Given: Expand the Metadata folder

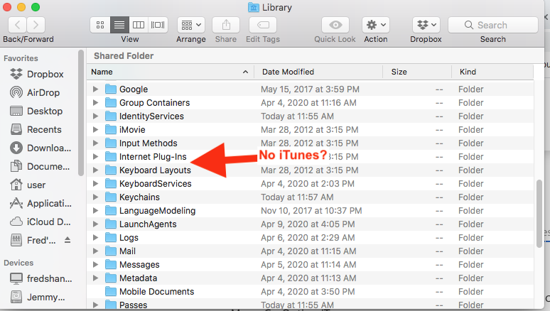Looking at the screenshot, I should coord(95,278).
